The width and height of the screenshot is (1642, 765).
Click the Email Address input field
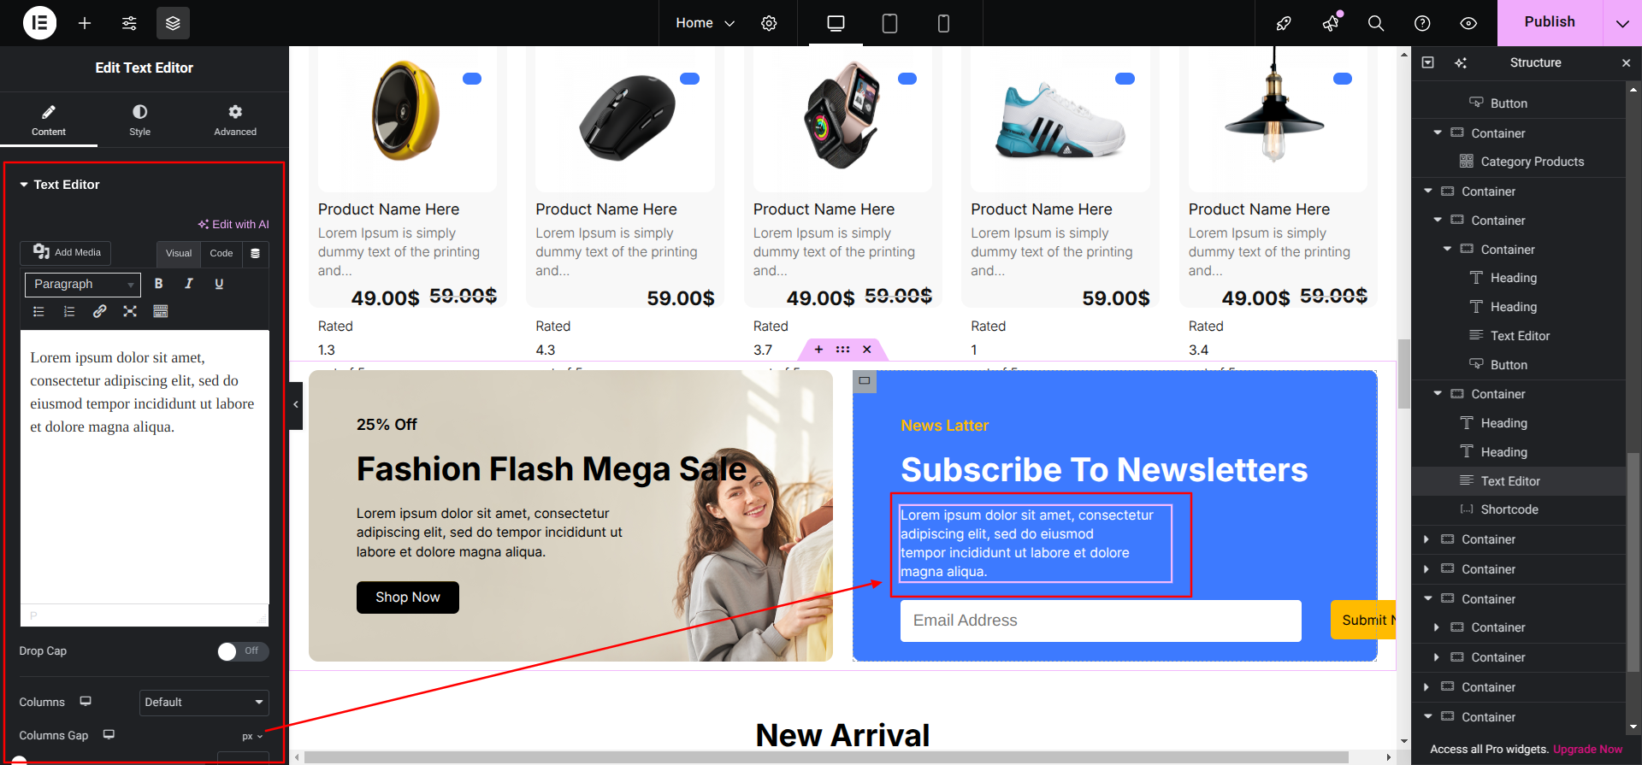(1101, 621)
